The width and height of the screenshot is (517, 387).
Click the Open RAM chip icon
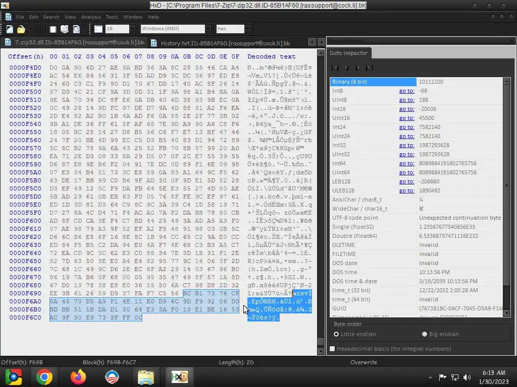[53, 29]
